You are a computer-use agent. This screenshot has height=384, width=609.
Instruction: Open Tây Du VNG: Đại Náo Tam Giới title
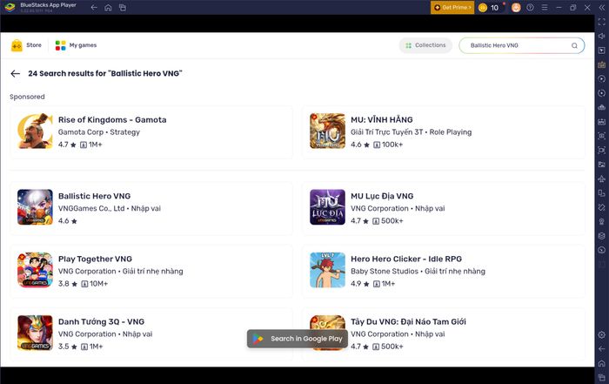[x=408, y=322]
